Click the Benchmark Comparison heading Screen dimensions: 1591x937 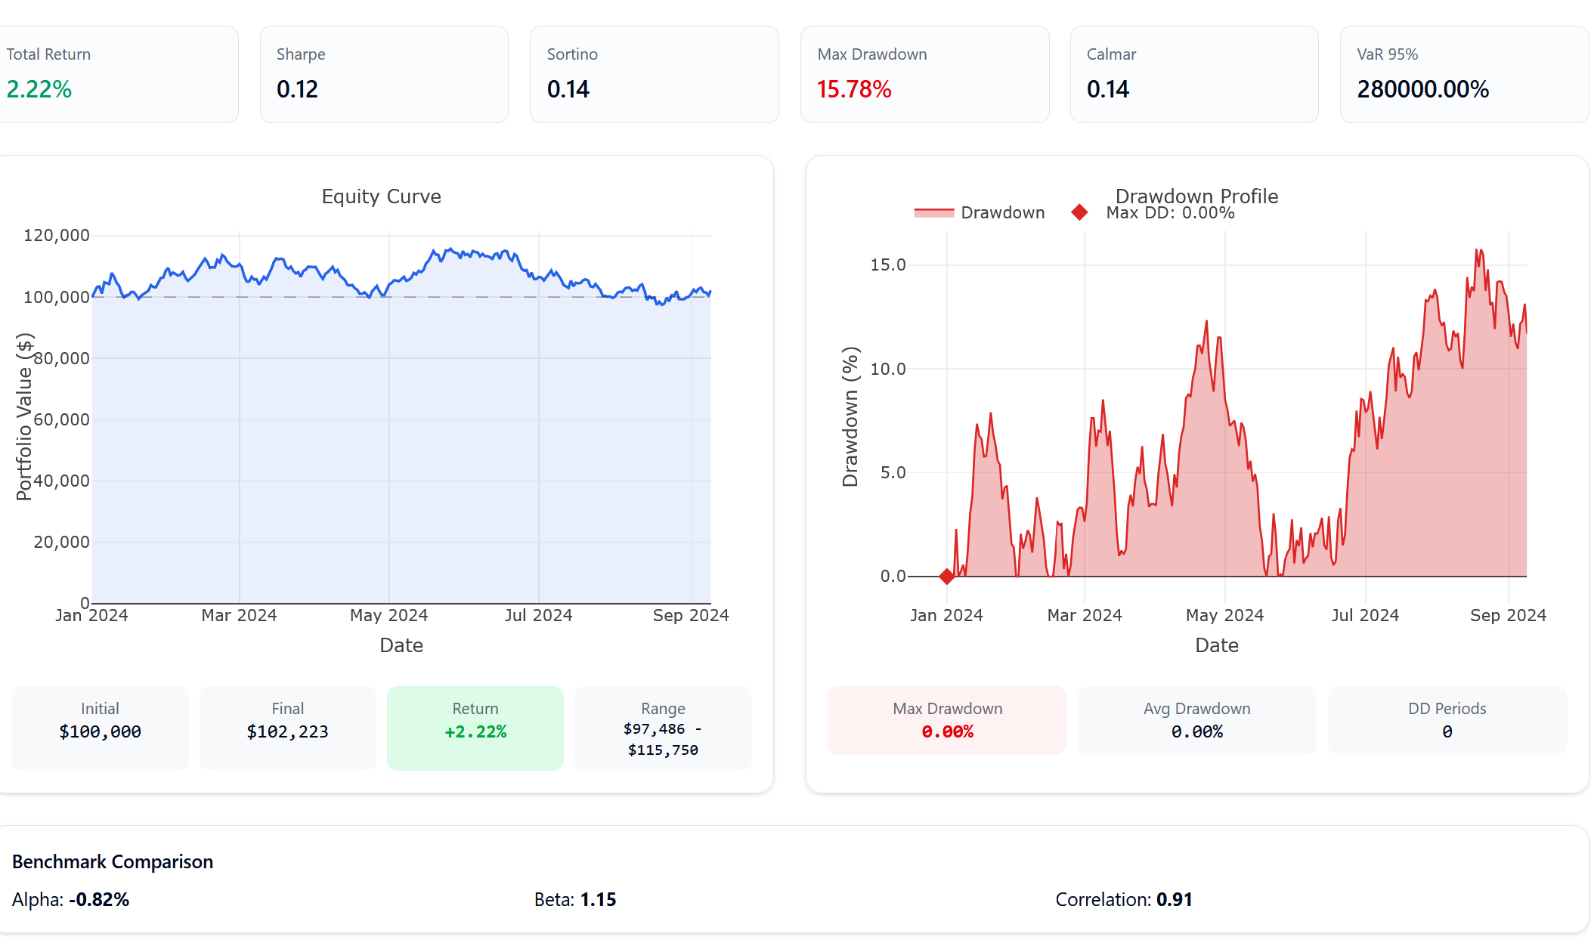[x=113, y=861]
